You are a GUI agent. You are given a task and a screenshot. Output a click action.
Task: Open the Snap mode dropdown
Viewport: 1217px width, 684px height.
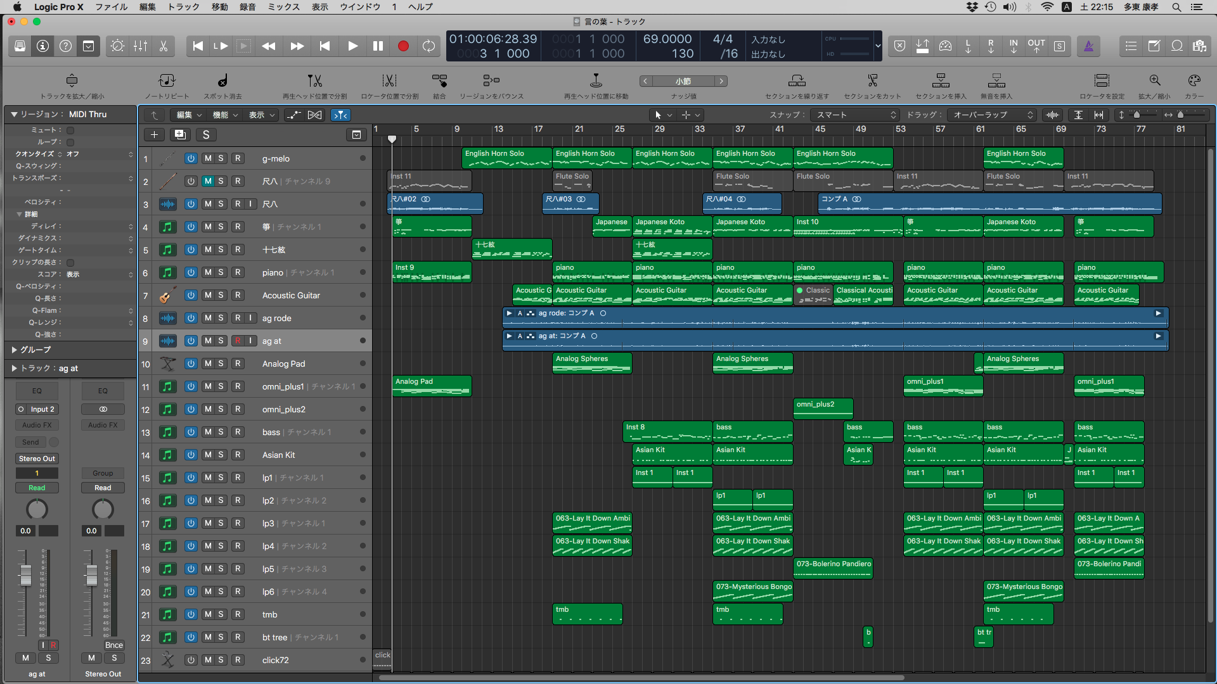[856, 115]
